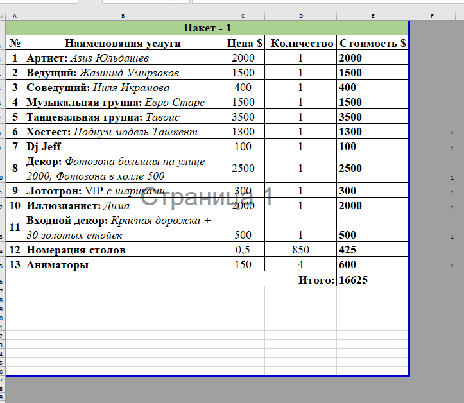Select bold cost 600 in the Аниматоры row
464x403 pixels.
373,264
